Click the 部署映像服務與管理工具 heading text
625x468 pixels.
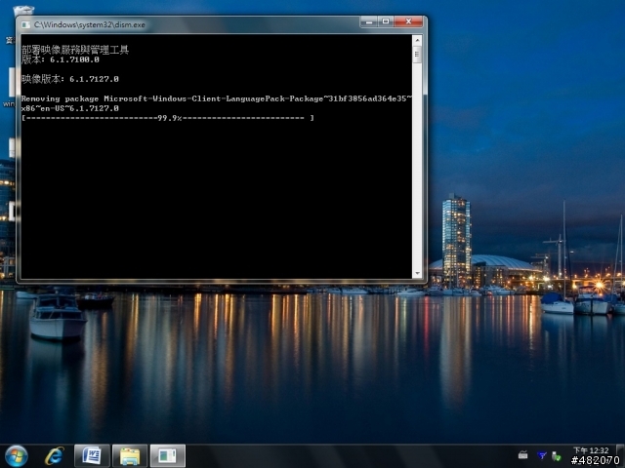point(75,50)
